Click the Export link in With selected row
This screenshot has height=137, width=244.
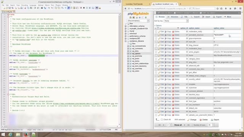(215, 120)
